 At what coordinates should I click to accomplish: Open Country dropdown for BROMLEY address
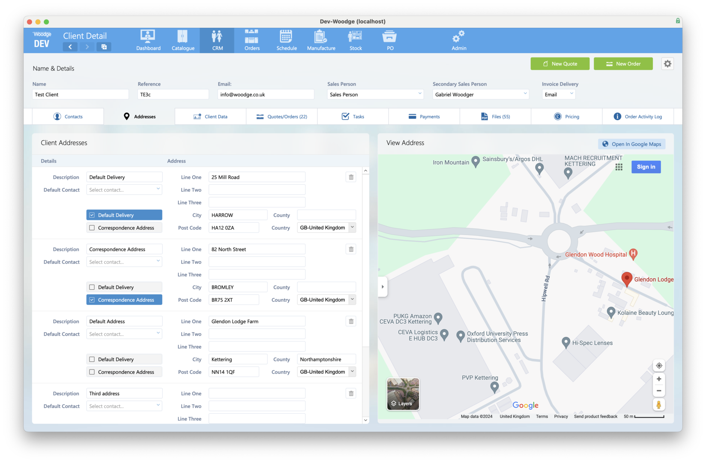point(326,300)
